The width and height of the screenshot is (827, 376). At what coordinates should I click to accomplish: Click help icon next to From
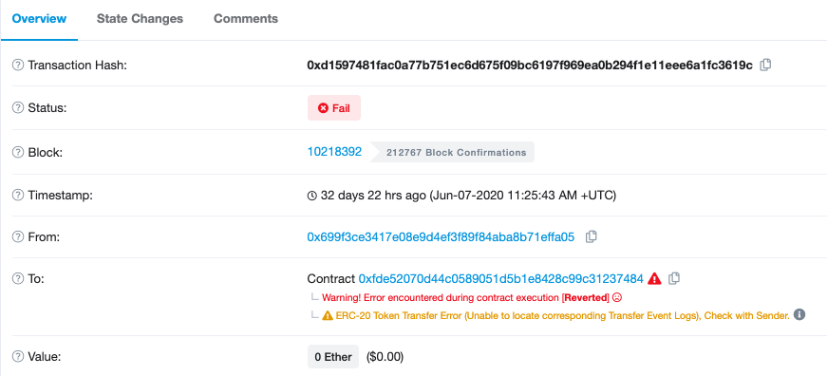tap(18, 237)
